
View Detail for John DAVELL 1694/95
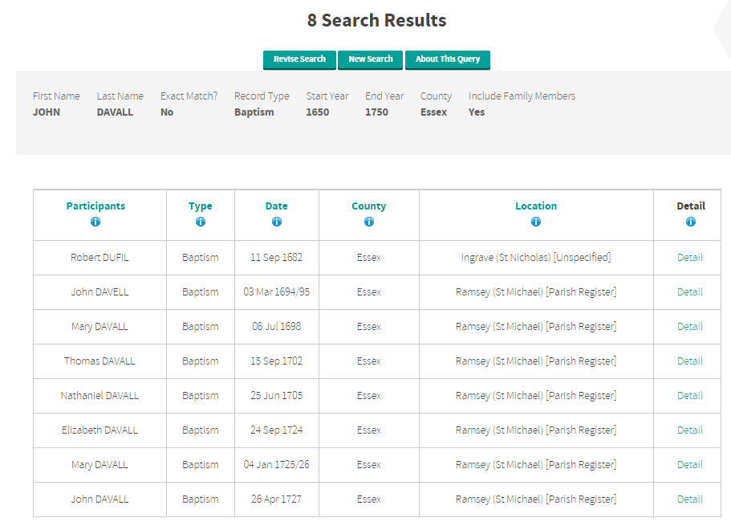coord(690,292)
